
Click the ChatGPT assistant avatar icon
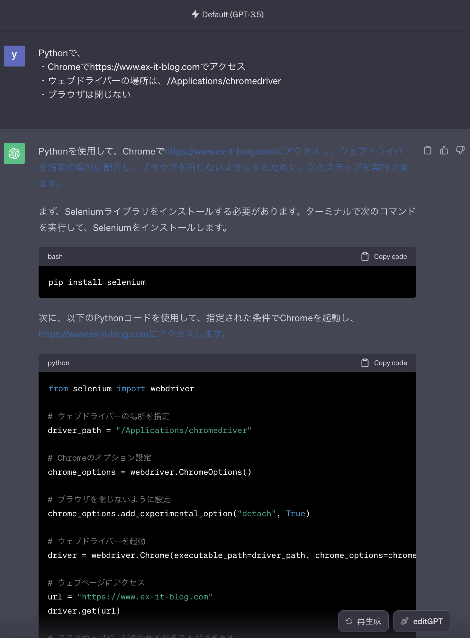pyautogui.click(x=14, y=153)
